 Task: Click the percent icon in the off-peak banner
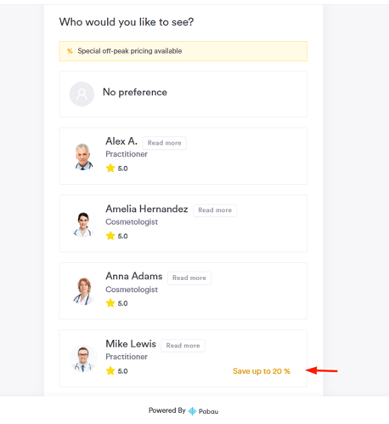[70, 51]
